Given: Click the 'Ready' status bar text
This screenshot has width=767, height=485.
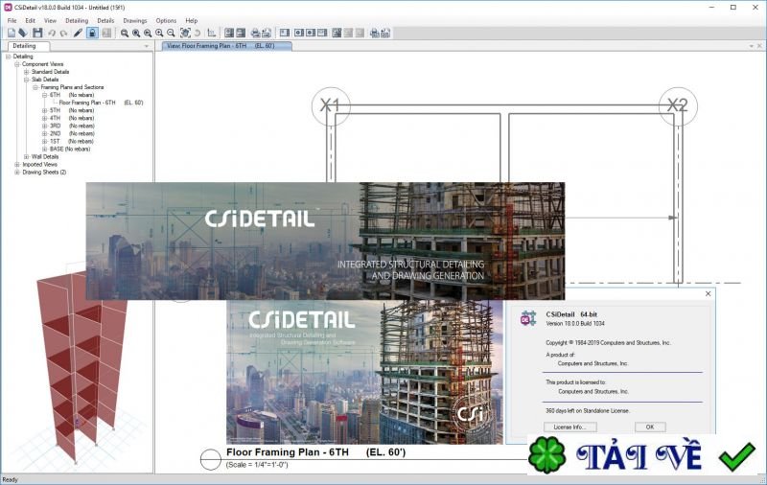Looking at the screenshot, I should [x=11, y=479].
